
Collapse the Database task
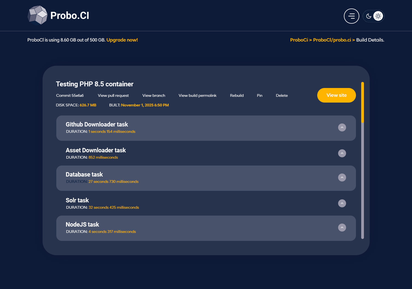(x=342, y=178)
